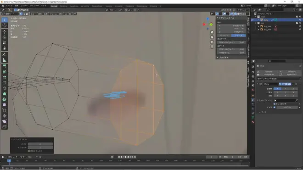This screenshot has width=303, height=170.
Task: Toggle the Merge checkbox in Mirror modifier
Action: click(275, 107)
